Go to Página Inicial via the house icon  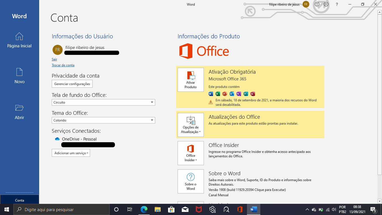[19, 36]
